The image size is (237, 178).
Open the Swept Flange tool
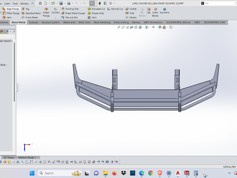(x=46, y=12)
